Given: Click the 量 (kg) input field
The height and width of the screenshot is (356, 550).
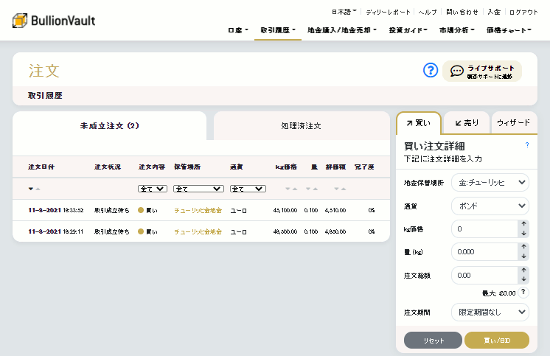Looking at the screenshot, I should pyautogui.click(x=484, y=251).
